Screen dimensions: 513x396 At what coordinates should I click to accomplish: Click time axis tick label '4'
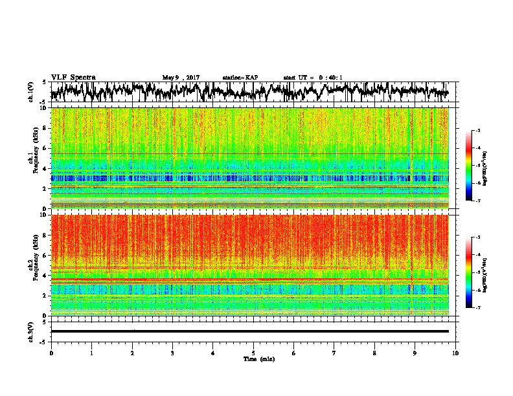(x=213, y=353)
